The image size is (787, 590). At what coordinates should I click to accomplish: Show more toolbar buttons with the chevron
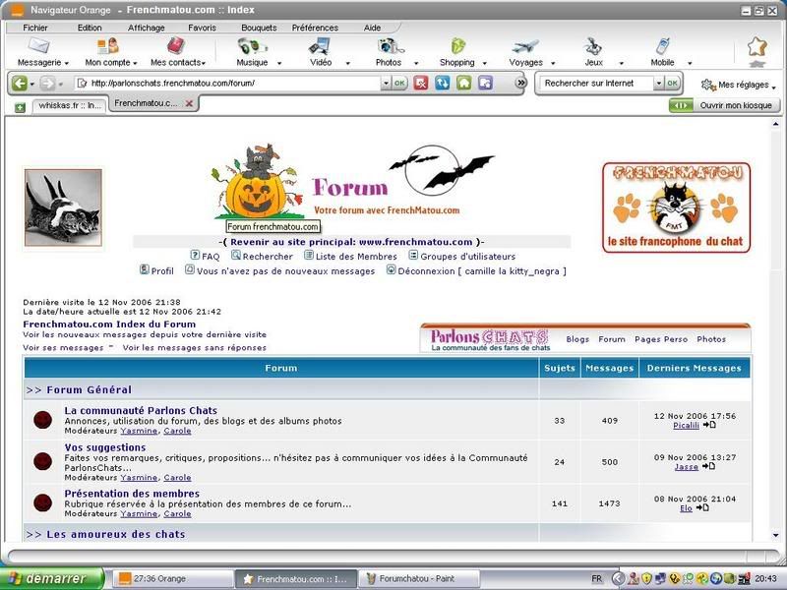tap(521, 83)
